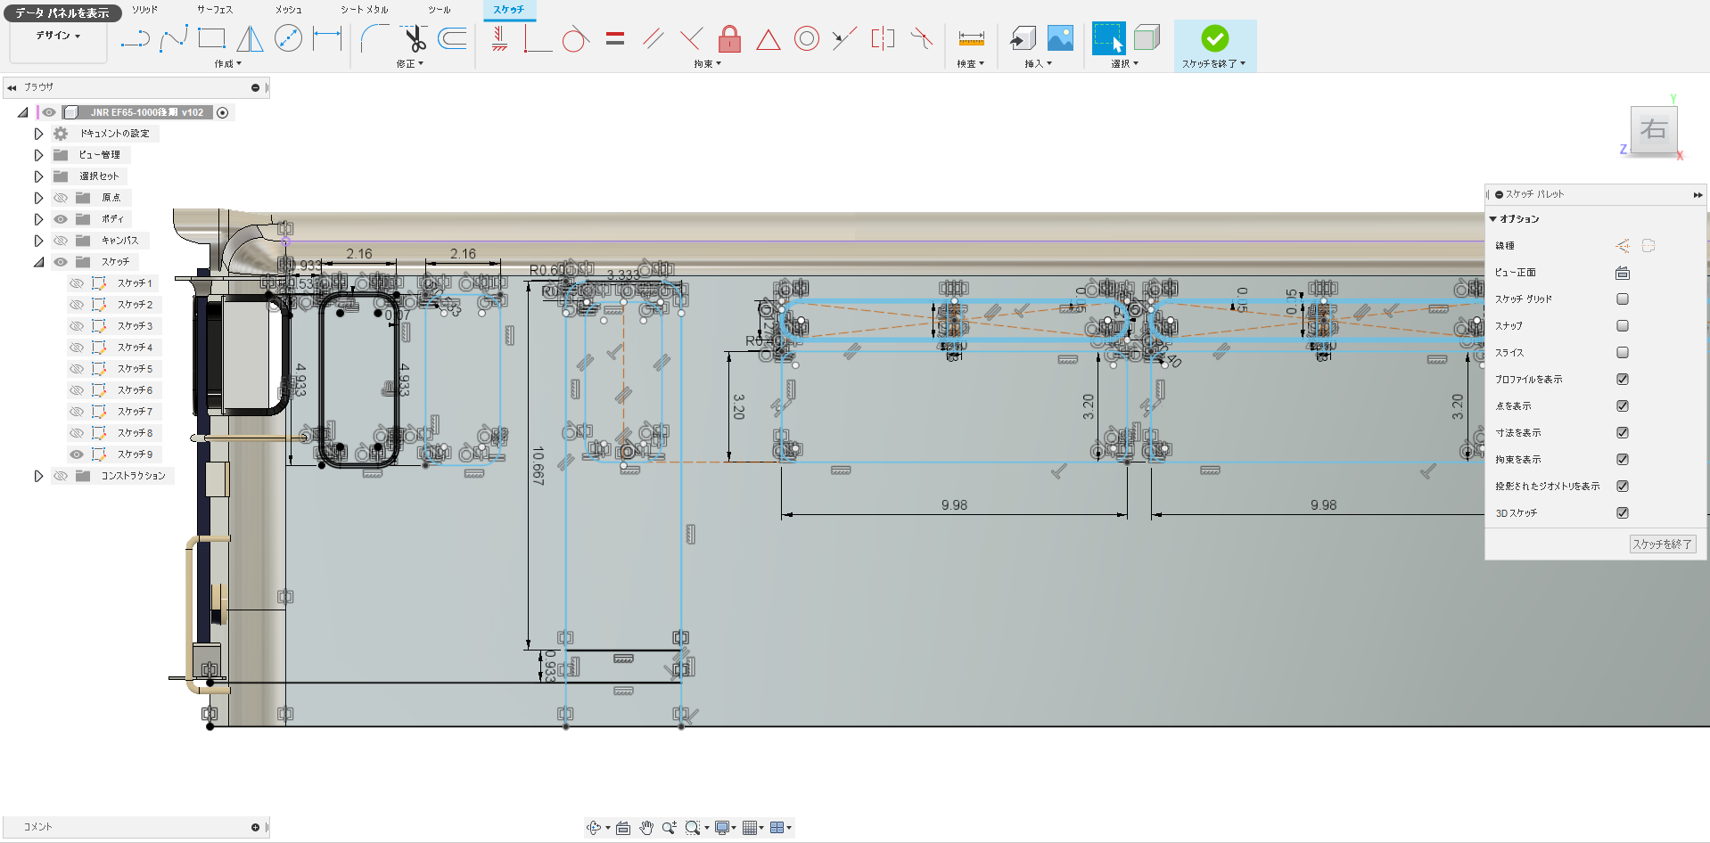Viewport: 1710px width, 843px height.
Task: Expand the ボディ folder in browser
Action: pos(38,219)
